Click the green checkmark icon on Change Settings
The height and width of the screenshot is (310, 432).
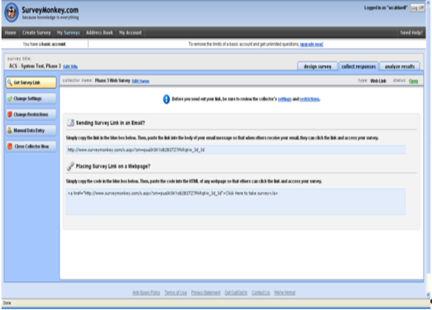coord(10,99)
